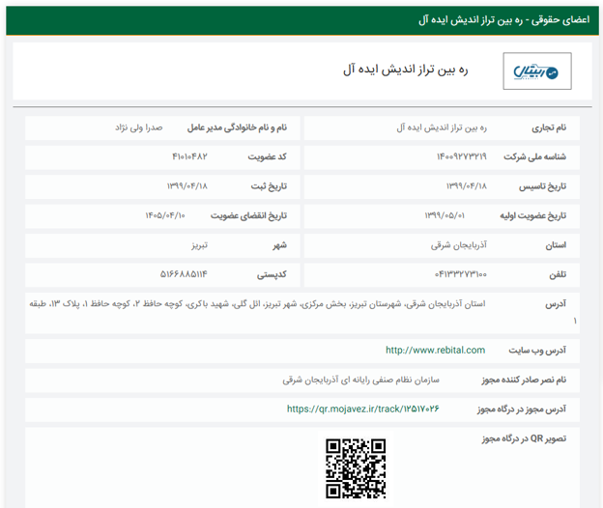This screenshot has height=508, width=603.
Task: Click membership code value ۴۱۰۱۰۴۸۲
Action: click(x=189, y=156)
